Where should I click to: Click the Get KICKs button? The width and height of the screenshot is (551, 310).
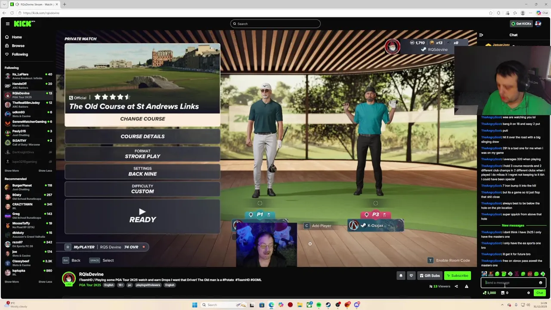point(521,24)
